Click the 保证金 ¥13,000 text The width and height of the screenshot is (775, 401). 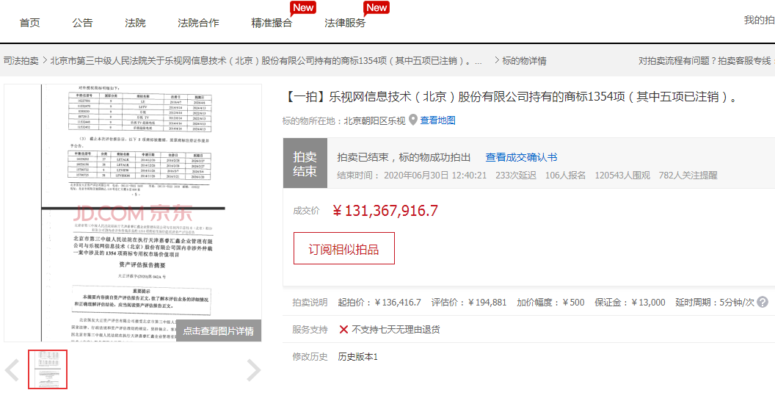click(x=630, y=302)
